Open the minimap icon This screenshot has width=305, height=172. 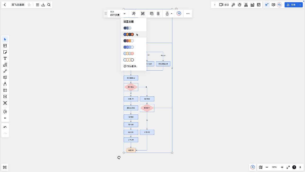[261, 167]
